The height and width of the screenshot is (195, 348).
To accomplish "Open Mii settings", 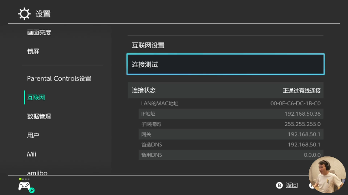I will click(31, 154).
